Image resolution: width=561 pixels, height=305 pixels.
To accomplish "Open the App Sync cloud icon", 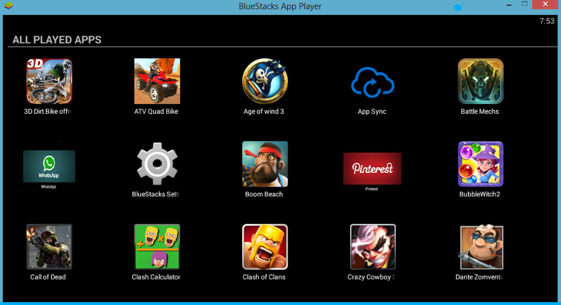I will tap(373, 82).
